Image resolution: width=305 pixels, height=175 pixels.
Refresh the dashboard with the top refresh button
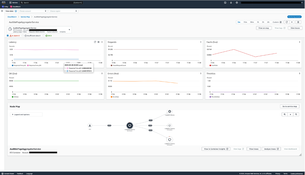pos(286,22)
